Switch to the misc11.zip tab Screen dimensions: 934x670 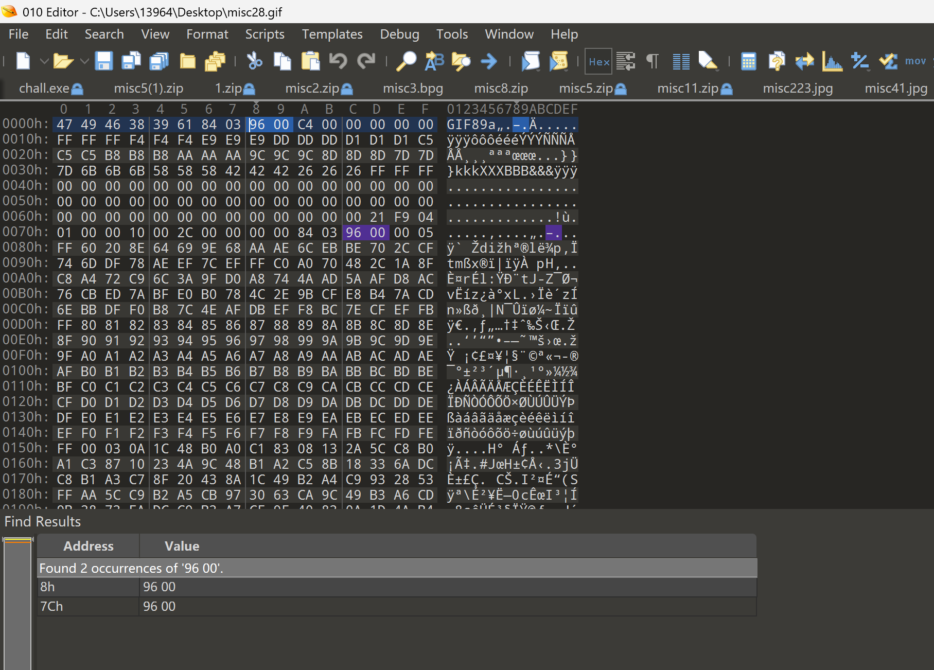[695, 89]
